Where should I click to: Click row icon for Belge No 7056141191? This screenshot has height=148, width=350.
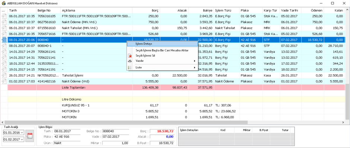click(x=4, y=70)
